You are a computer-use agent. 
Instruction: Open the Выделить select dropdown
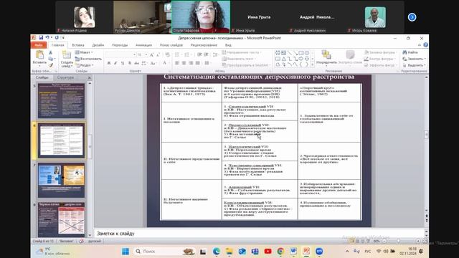coord(415,65)
